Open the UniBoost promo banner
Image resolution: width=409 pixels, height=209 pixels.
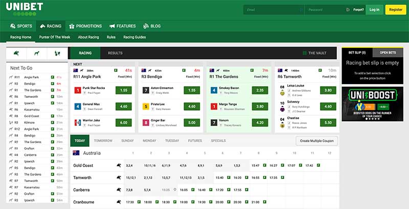[372, 103]
